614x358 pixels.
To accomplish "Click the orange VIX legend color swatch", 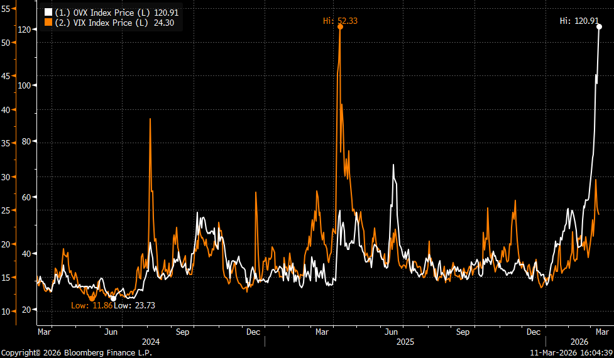I will (48, 23).
